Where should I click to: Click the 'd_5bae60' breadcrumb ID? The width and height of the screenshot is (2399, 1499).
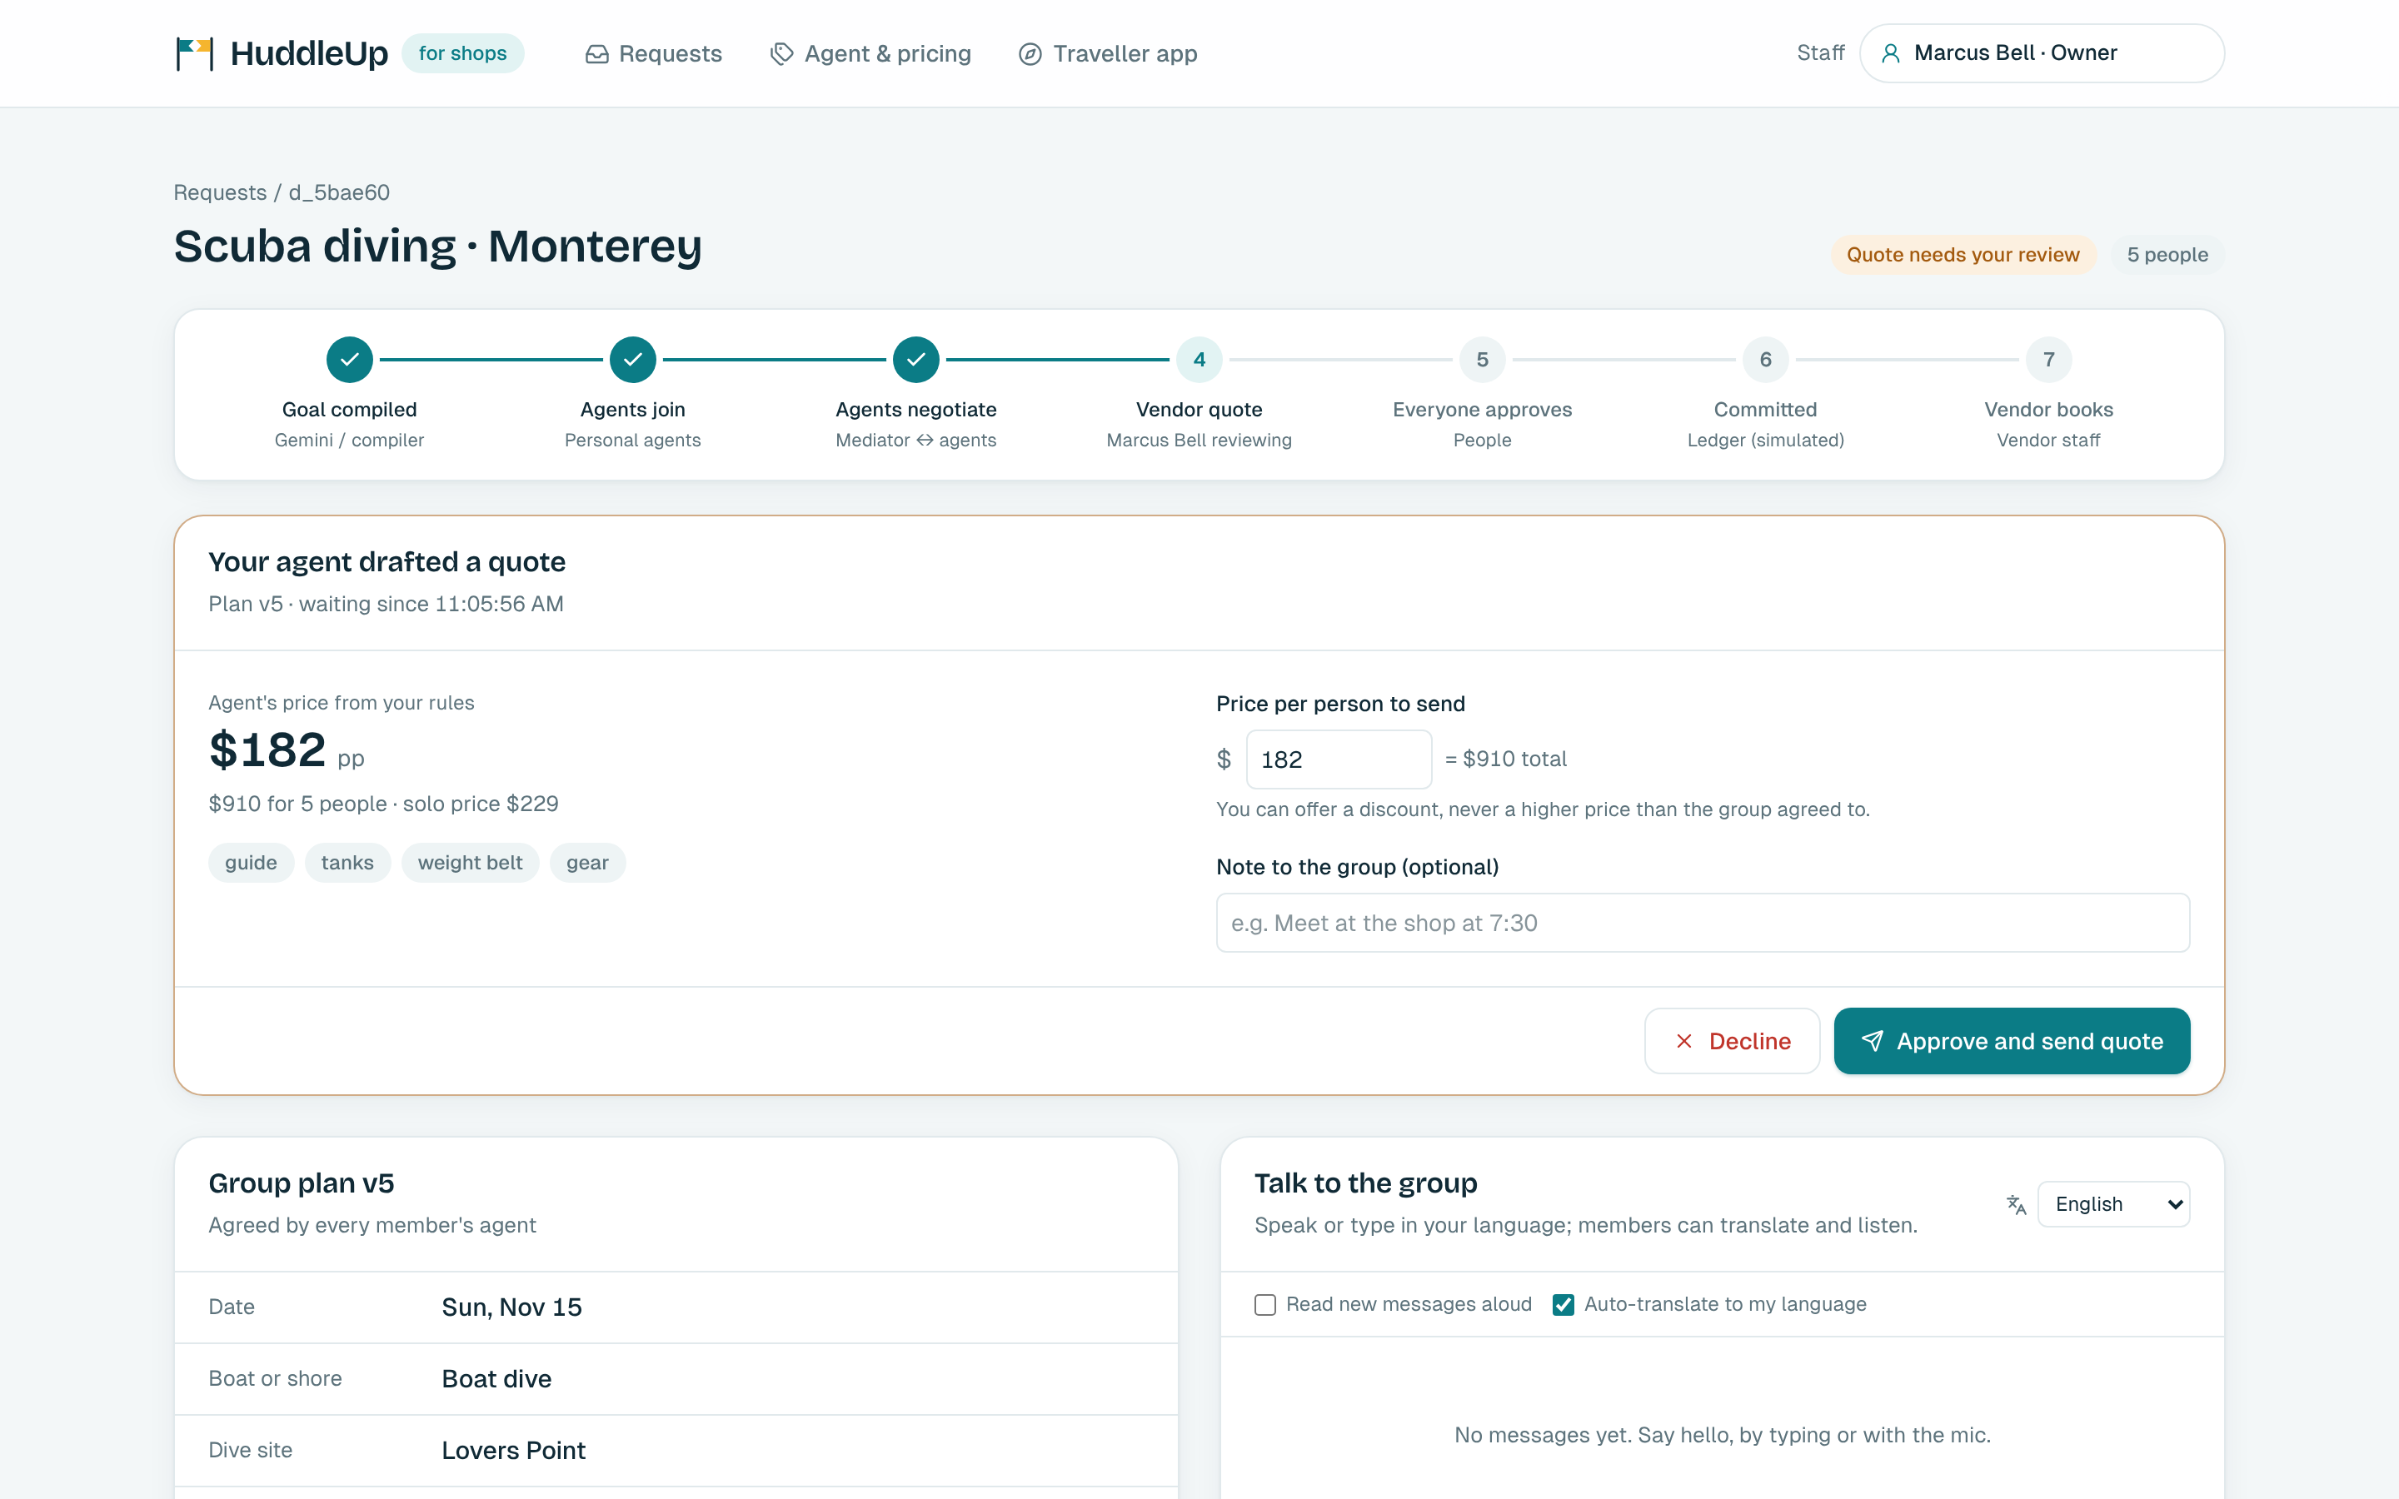click(x=339, y=192)
